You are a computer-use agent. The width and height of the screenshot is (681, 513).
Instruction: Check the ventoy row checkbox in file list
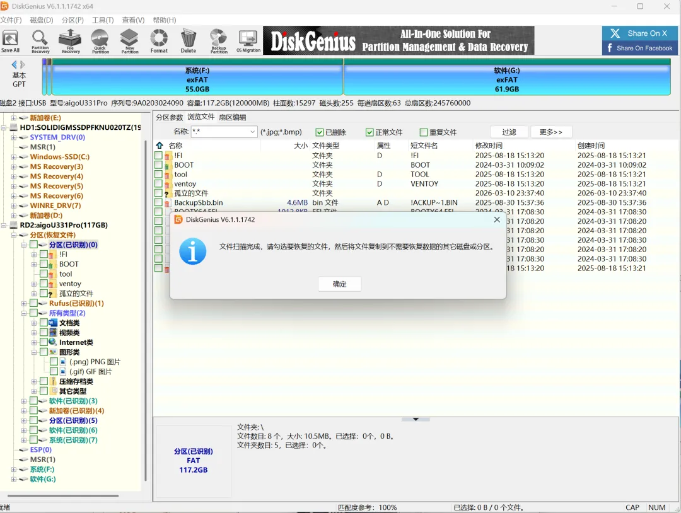[x=158, y=183]
